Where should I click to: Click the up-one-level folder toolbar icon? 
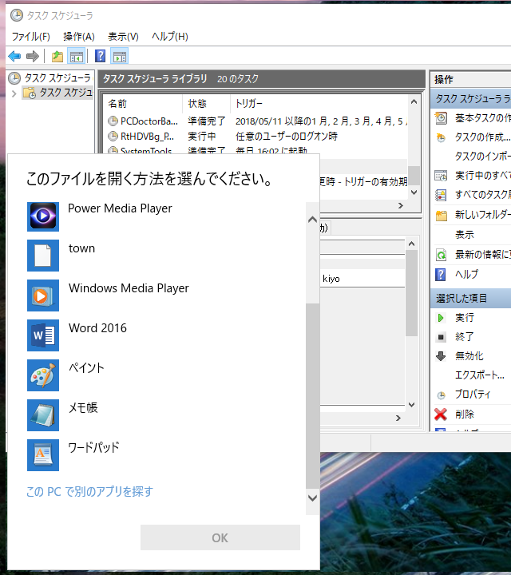(57, 57)
